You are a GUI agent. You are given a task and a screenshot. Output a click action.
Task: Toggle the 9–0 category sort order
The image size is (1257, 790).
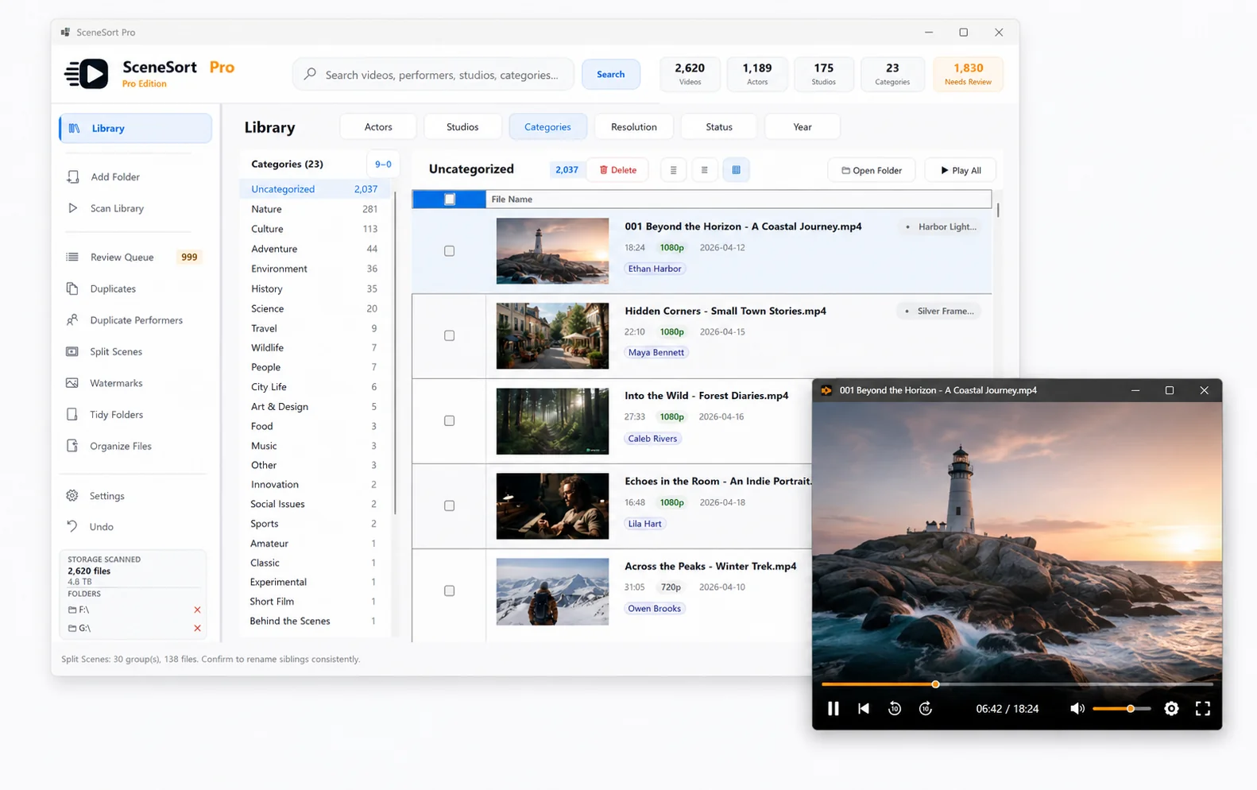tap(383, 165)
